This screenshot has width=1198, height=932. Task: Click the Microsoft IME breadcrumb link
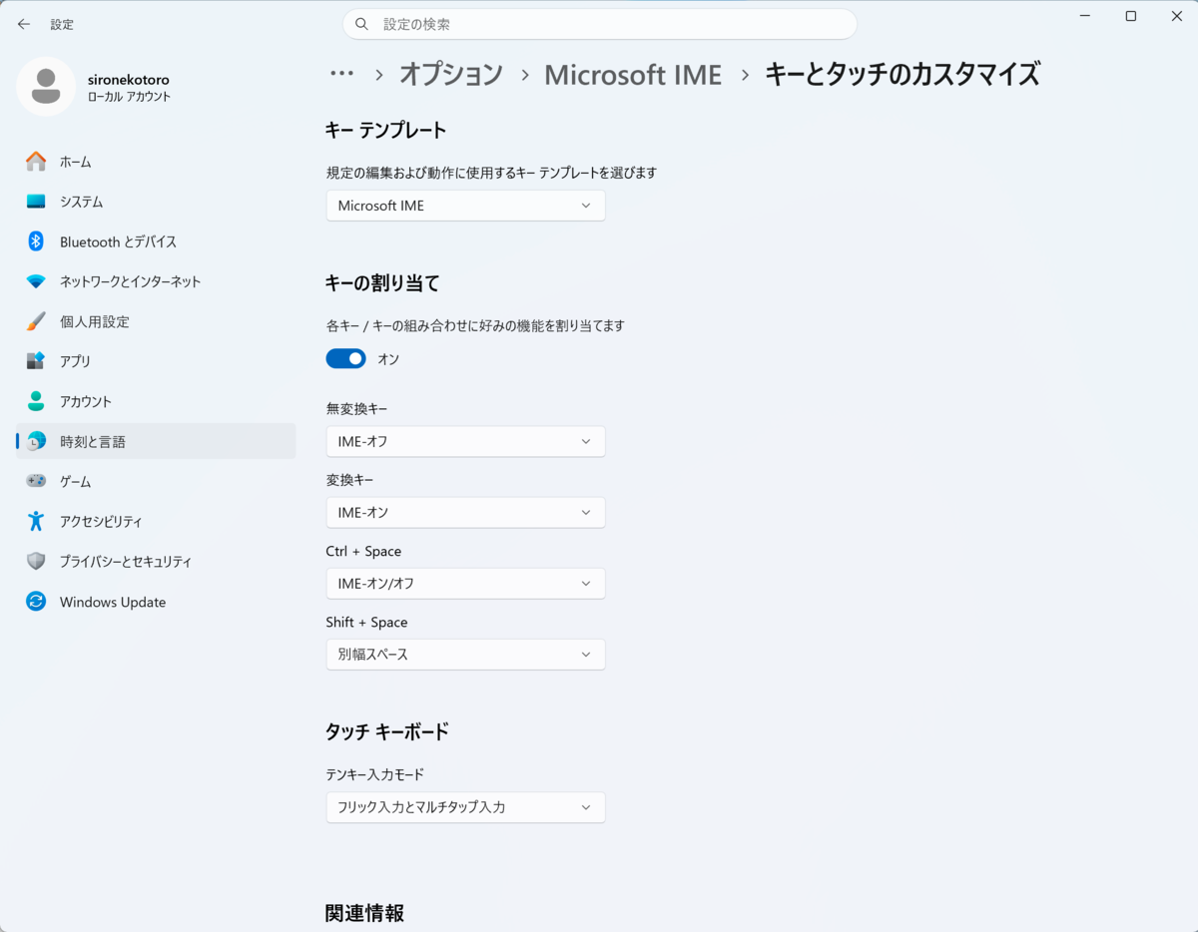(633, 74)
